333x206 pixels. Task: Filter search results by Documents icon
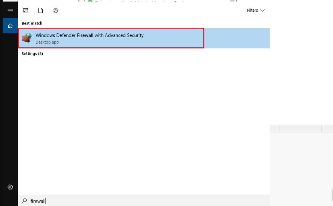point(40,11)
